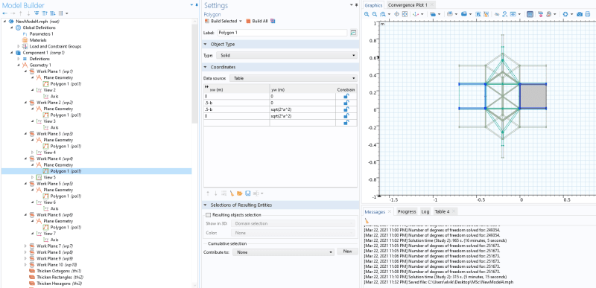Click the Zoom In icon in Graphics toolbar

pos(367,14)
